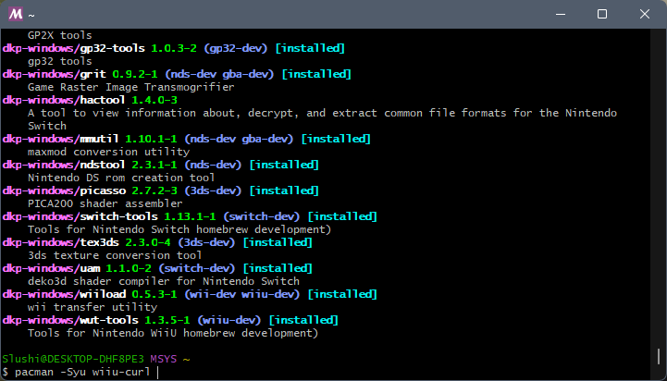The height and width of the screenshot is (381, 667).
Task: Click the 'wii transfer utility' description
Action: tap(93, 307)
